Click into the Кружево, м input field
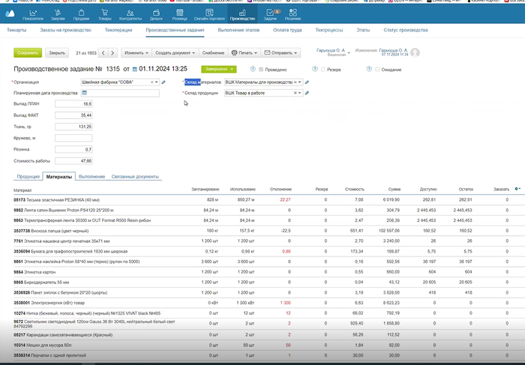525x365 pixels. tap(73, 138)
